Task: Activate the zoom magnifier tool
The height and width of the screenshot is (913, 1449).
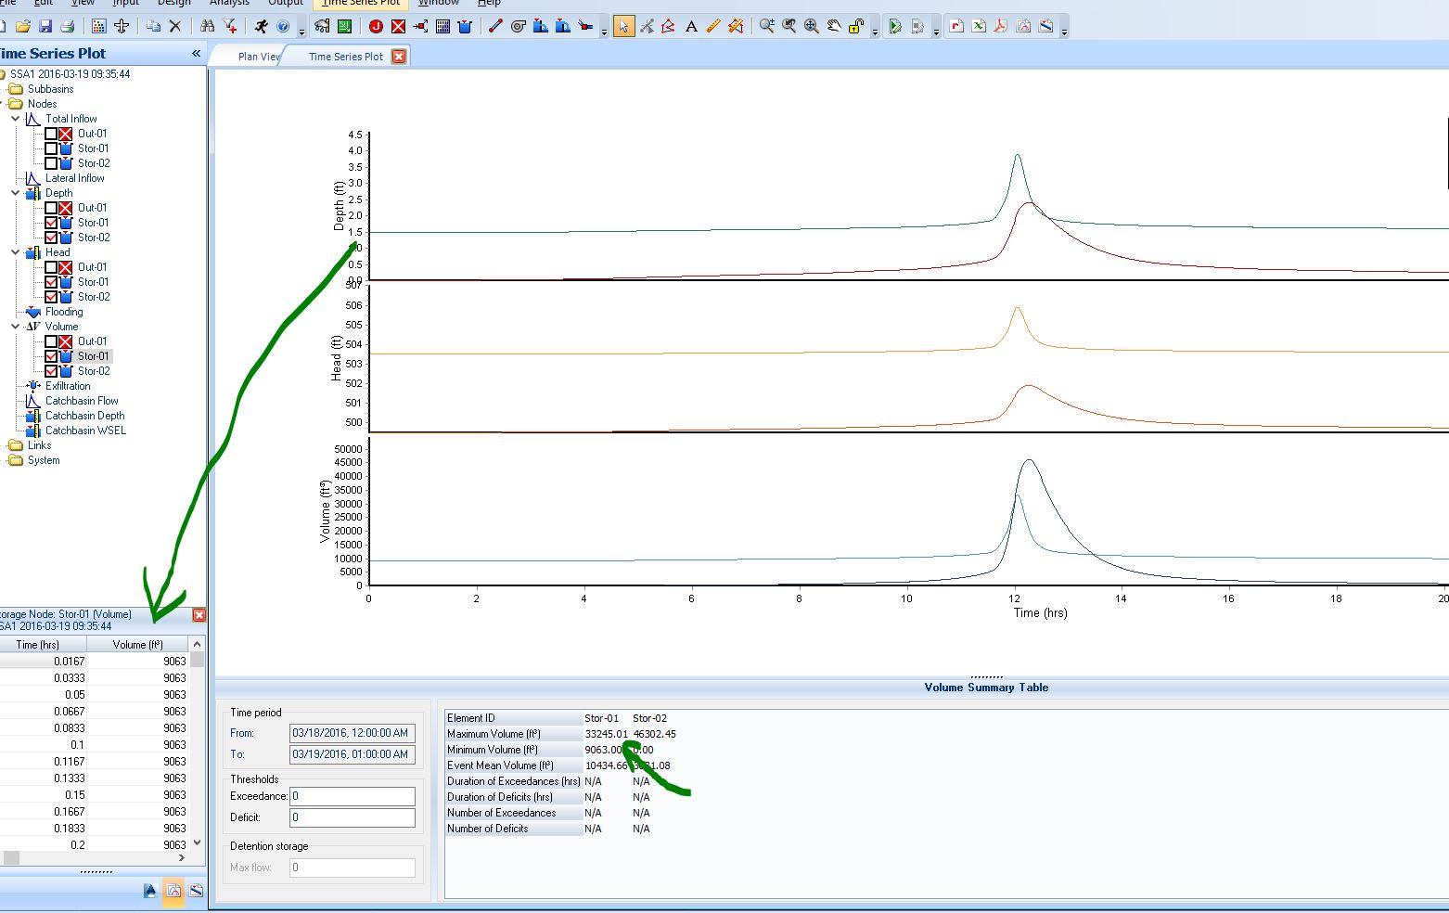Action: click(x=766, y=26)
